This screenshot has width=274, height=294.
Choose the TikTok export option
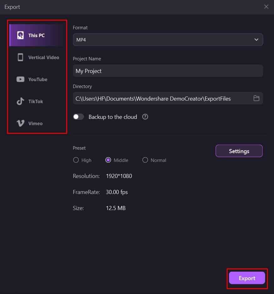click(37, 102)
